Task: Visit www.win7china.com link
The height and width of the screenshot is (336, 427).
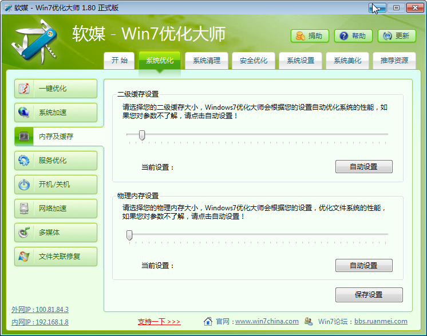Action: [x=267, y=321]
